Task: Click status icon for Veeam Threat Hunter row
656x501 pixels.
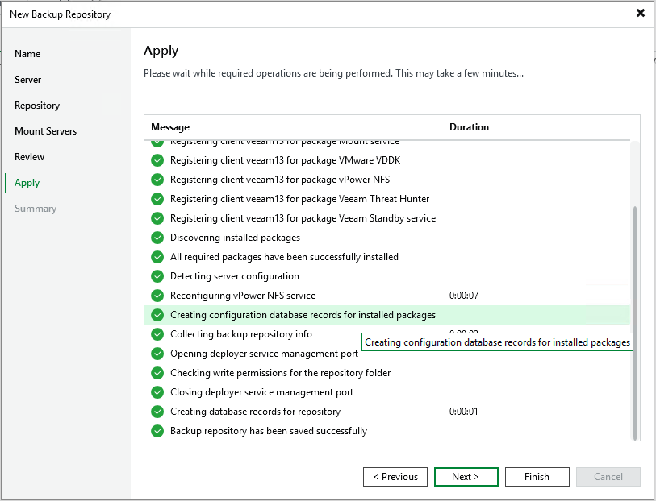Action: click(157, 199)
